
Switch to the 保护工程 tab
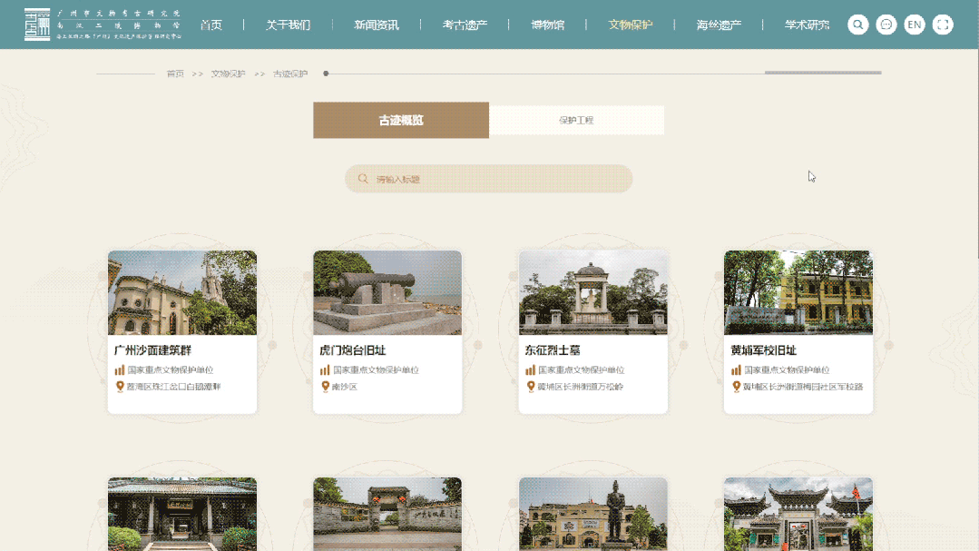click(576, 120)
